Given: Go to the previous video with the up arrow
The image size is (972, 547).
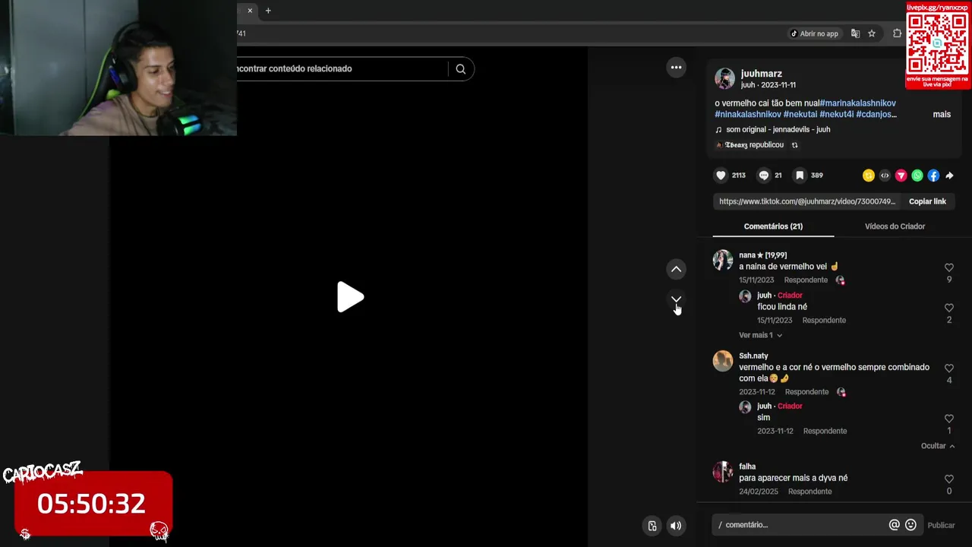Looking at the screenshot, I should click(x=676, y=269).
